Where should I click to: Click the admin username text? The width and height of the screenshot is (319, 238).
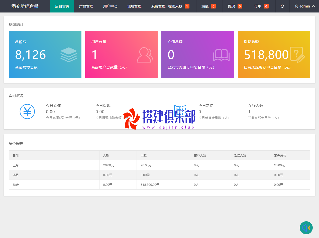click(x=305, y=6)
